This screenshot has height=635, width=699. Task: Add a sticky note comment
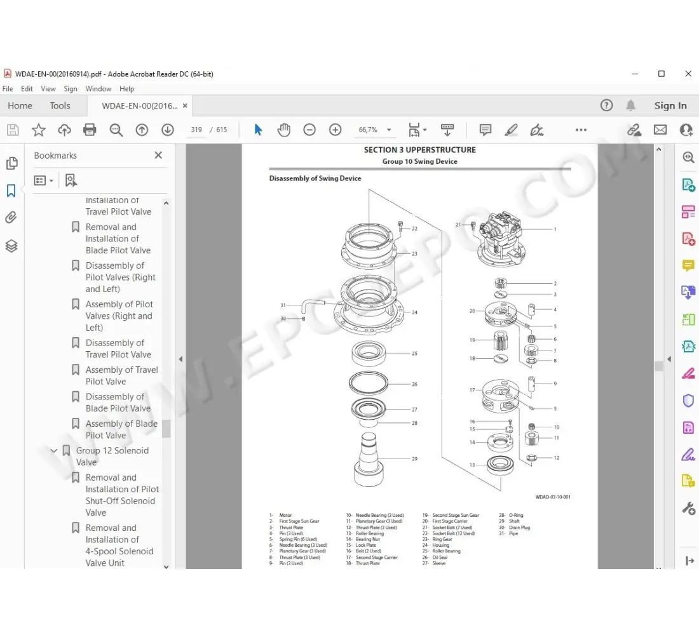(x=485, y=130)
